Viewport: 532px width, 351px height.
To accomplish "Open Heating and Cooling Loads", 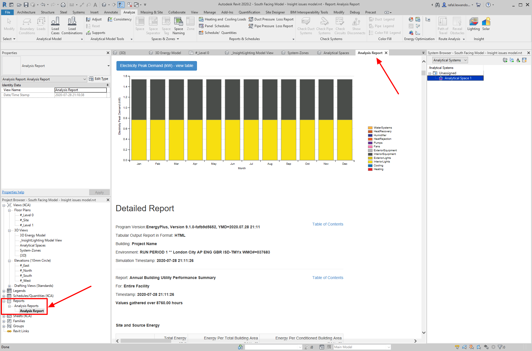I will (x=222, y=19).
